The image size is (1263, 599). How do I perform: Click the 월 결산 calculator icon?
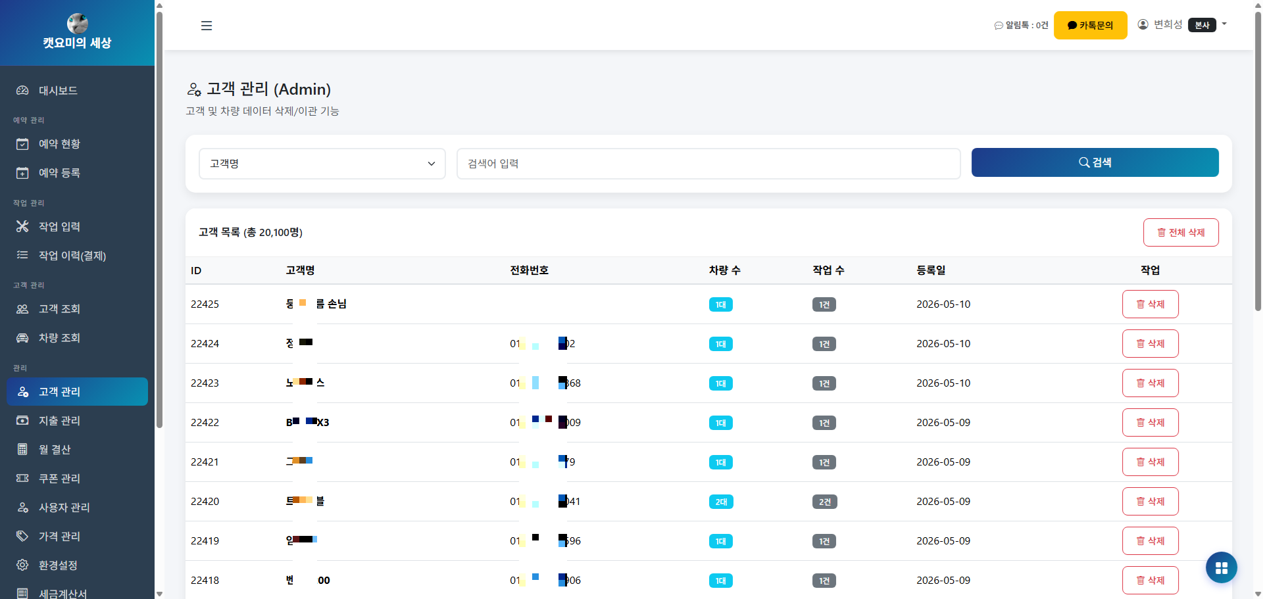coord(22,450)
